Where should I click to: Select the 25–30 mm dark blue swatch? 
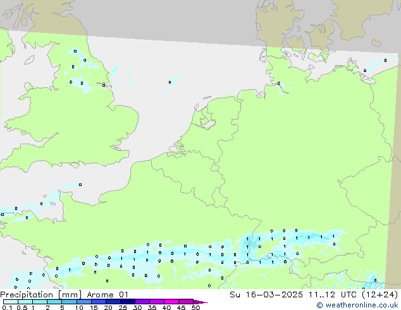tap(127, 302)
